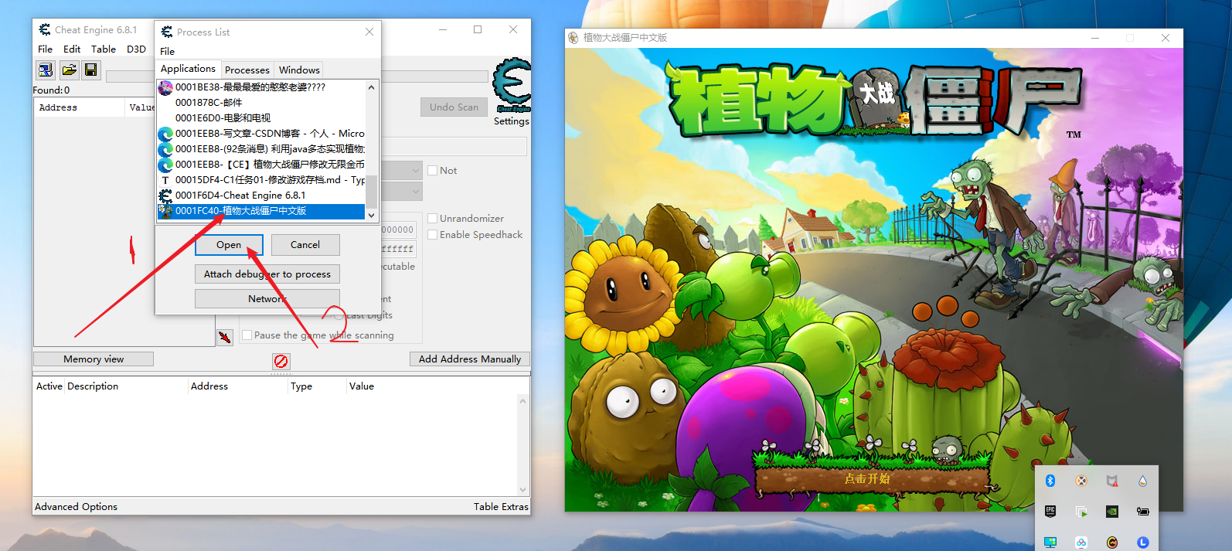Toggle the Not checkbox

point(433,170)
